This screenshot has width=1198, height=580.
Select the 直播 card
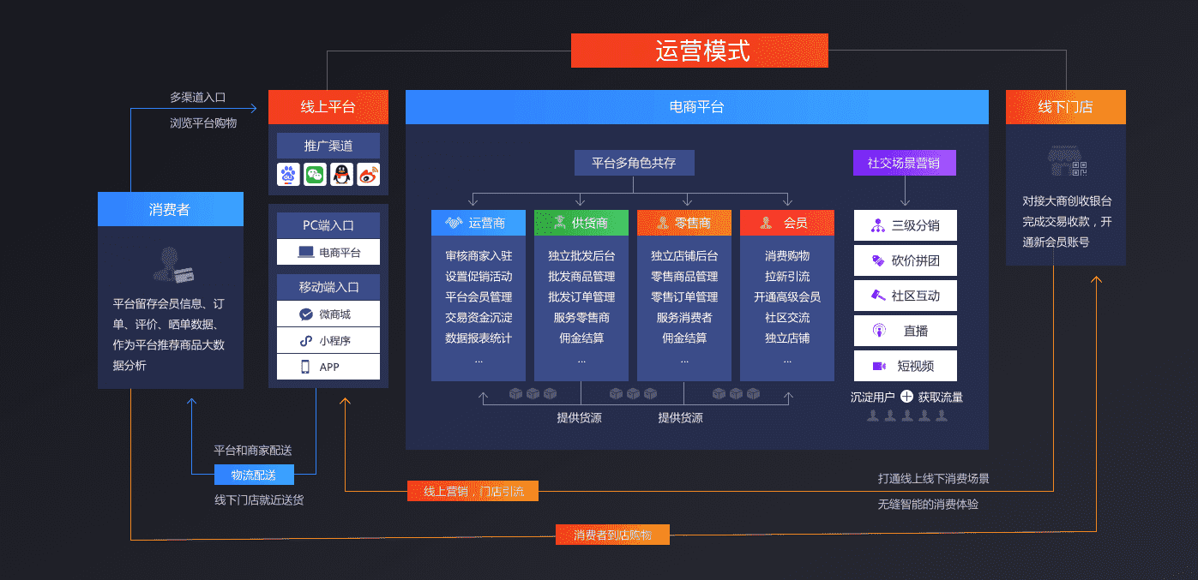pyautogui.click(x=906, y=331)
